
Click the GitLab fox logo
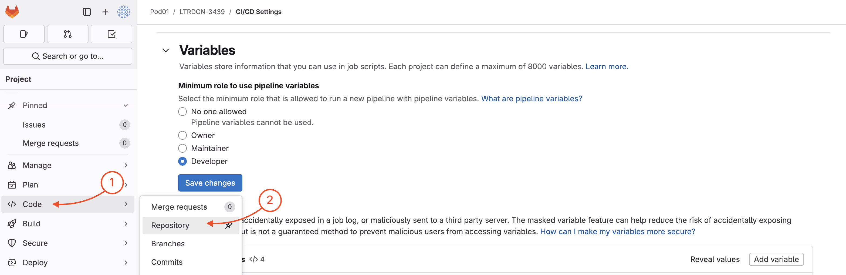(x=12, y=12)
